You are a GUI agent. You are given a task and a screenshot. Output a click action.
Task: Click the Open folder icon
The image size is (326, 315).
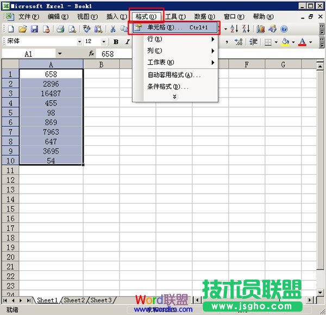22,29
